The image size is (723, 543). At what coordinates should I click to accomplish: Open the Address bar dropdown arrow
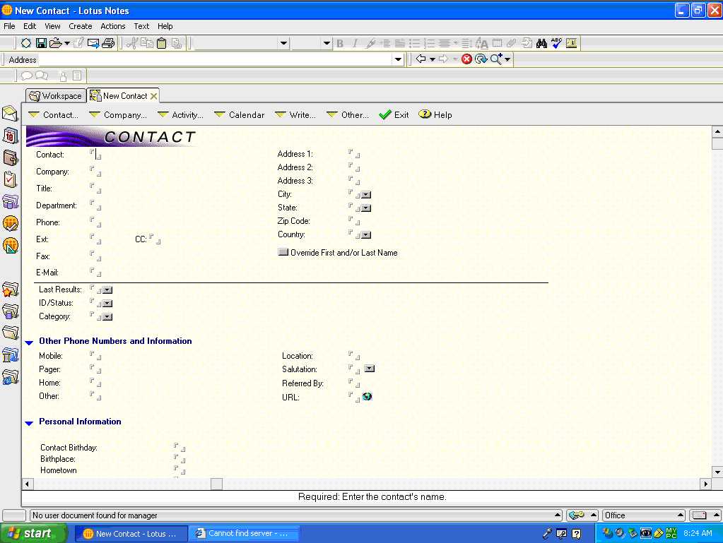point(398,59)
